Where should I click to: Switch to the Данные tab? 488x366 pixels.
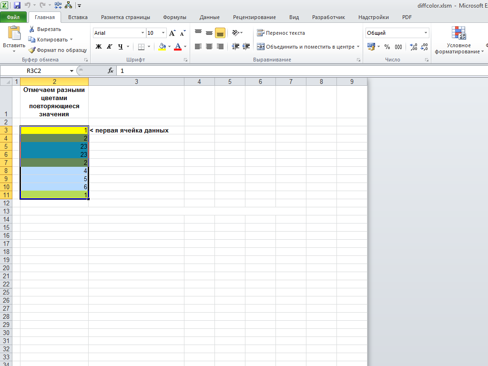(x=210, y=17)
